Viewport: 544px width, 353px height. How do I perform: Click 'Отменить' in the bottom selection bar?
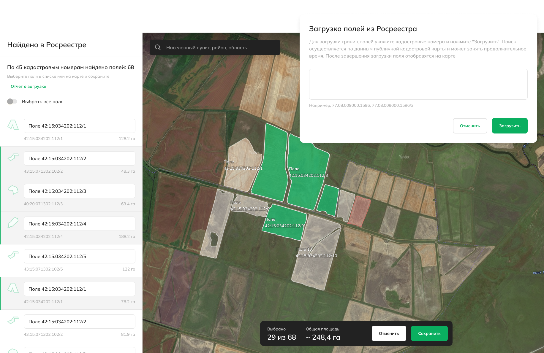coord(389,333)
